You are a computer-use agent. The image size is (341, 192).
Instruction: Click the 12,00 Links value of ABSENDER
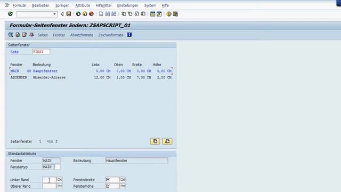[x=99, y=77]
